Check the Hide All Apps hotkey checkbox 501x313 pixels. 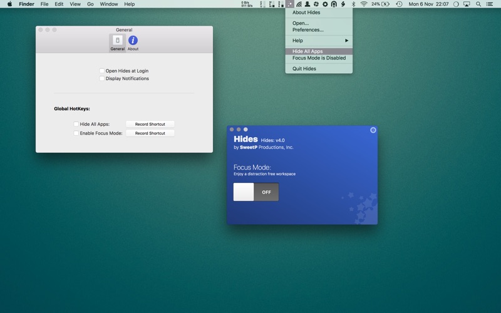(x=76, y=125)
